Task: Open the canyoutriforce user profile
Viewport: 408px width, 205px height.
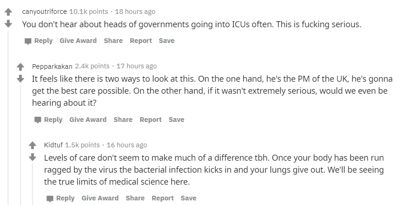Action: point(45,12)
